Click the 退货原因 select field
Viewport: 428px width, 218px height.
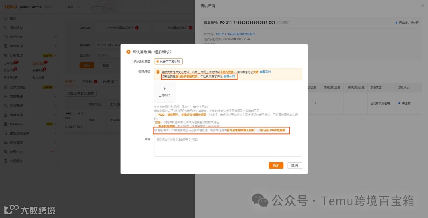click(108, 55)
